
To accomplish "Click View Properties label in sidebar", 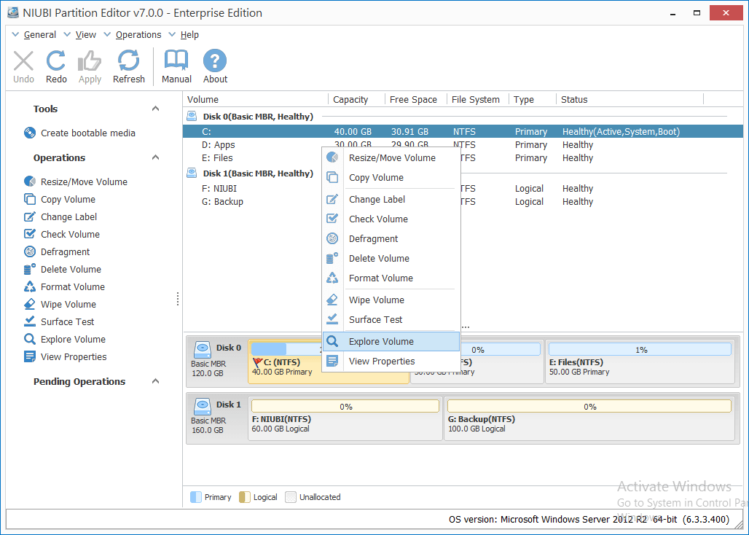I will [x=74, y=357].
